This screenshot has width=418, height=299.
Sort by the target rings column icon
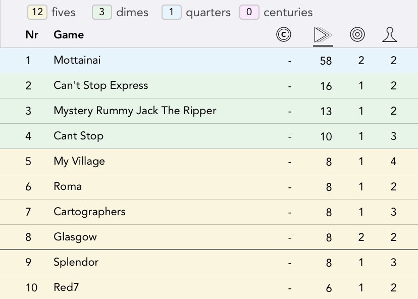click(x=357, y=35)
